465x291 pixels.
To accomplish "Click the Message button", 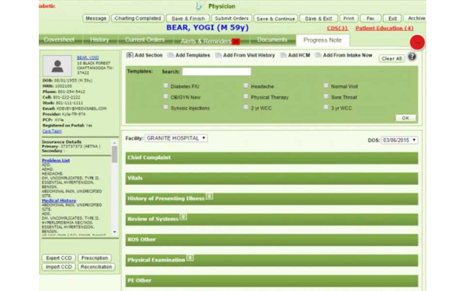I will (96, 19).
